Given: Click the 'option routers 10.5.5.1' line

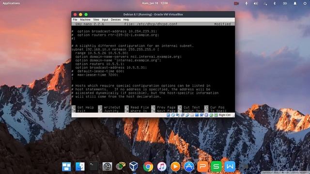Looking at the screenshot, I should point(100,64).
